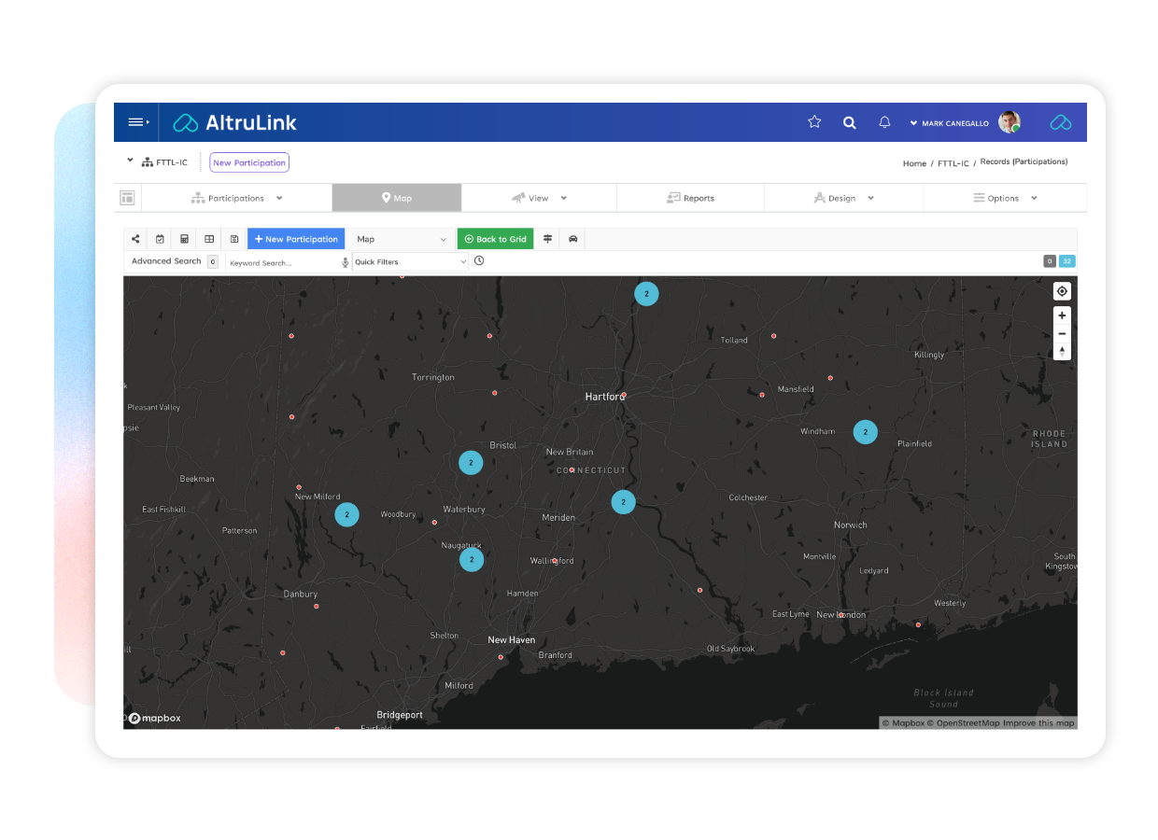Click the share icon in toolbar

coord(135,239)
